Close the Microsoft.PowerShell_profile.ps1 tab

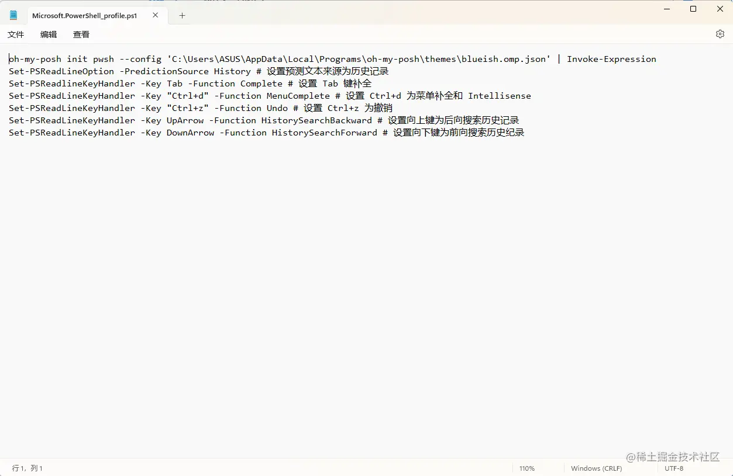[x=156, y=15]
